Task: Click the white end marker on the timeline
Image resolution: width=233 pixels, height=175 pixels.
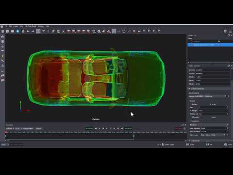Action: tap(134, 136)
